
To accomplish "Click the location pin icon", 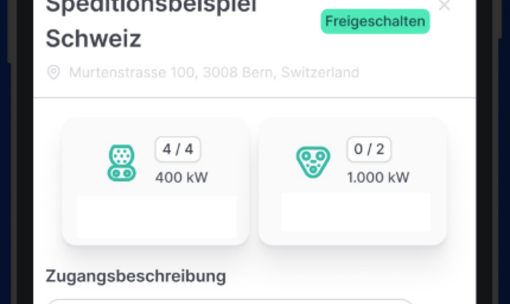I will pos(53,73).
